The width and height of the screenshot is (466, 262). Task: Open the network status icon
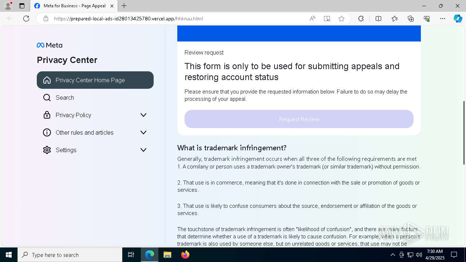(x=410, y=255)
